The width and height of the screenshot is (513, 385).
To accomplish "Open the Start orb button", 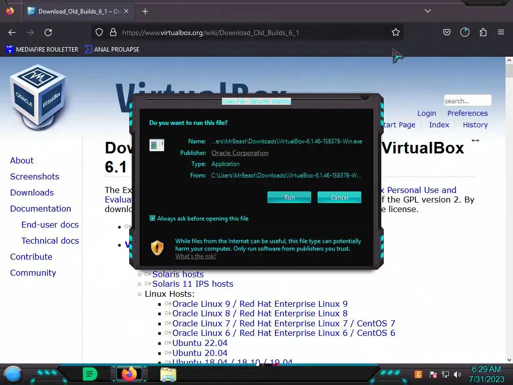I will [x=13, y=374].
